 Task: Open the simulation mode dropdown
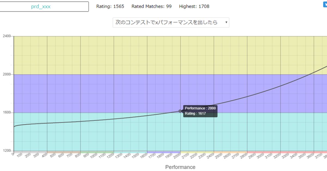pyautogui.click(x=171, y=23)
